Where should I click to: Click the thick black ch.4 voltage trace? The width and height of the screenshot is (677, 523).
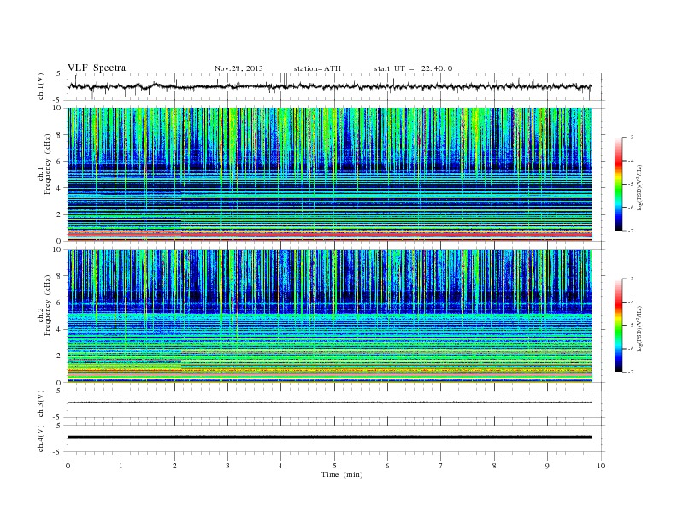(329, 438)
